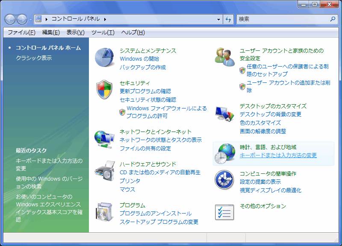The image size is (342, 246).
Task: Open recent task キーボードまたは入力方法の変更 in sidebar
Action: (49, 164)
